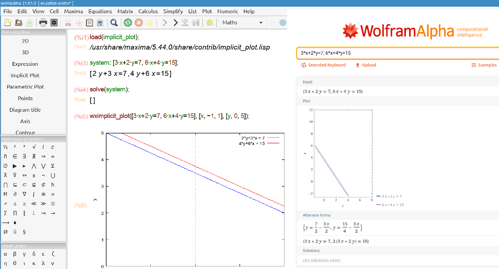
Task: Insert the summation symbol ∑
Action: [6, 213]
